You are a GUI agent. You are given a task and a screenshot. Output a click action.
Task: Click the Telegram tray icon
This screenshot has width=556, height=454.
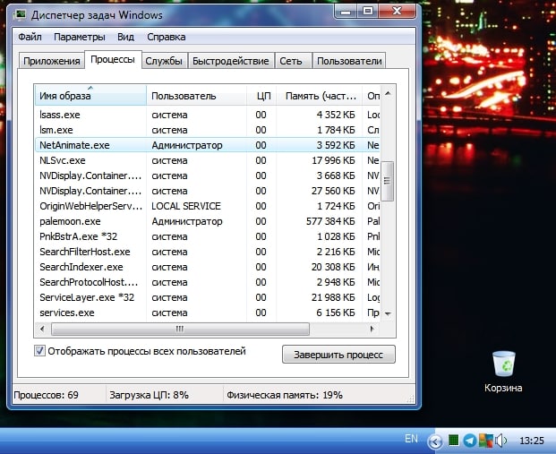[x=470, y=441]
